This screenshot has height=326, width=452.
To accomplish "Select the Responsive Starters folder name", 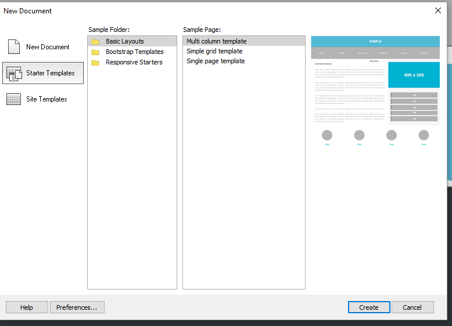I will 134,62.
